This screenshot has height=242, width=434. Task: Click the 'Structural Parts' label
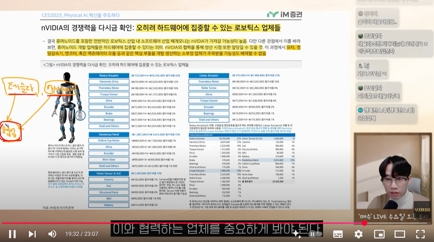tap(108, 192)
